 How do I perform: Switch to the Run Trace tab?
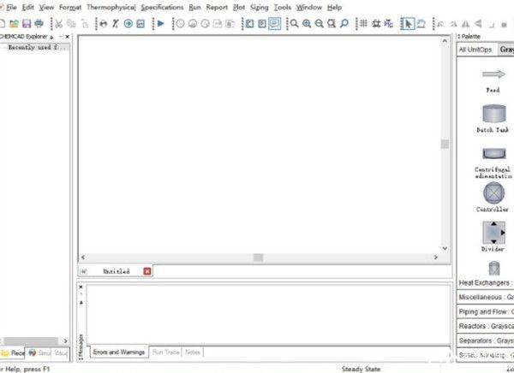pos(165,352)
